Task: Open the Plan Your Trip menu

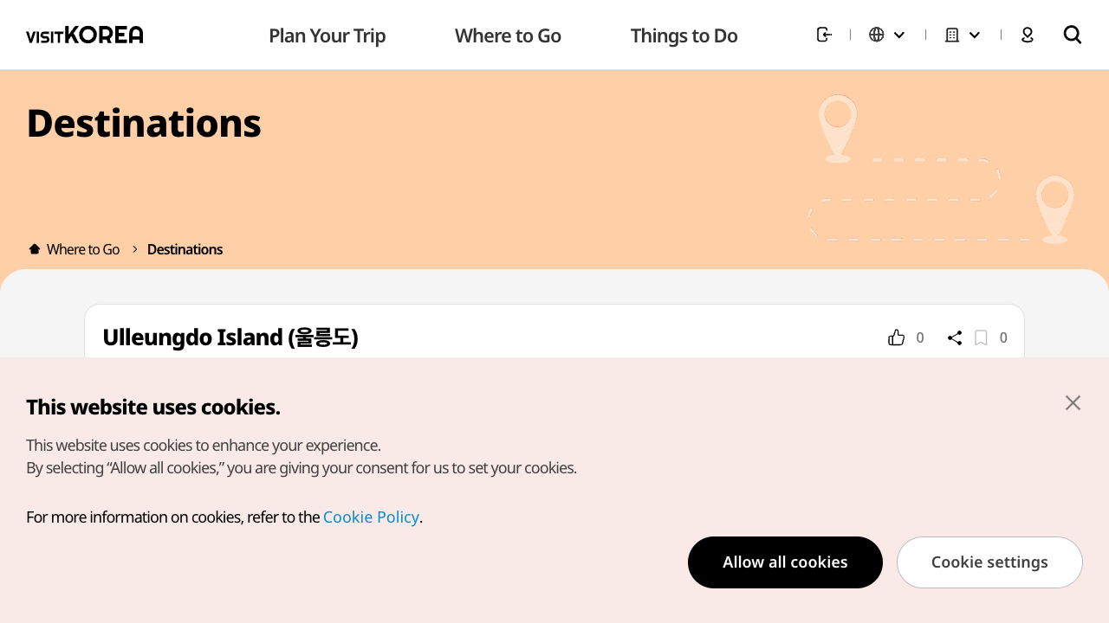Action: coord(328,35)
